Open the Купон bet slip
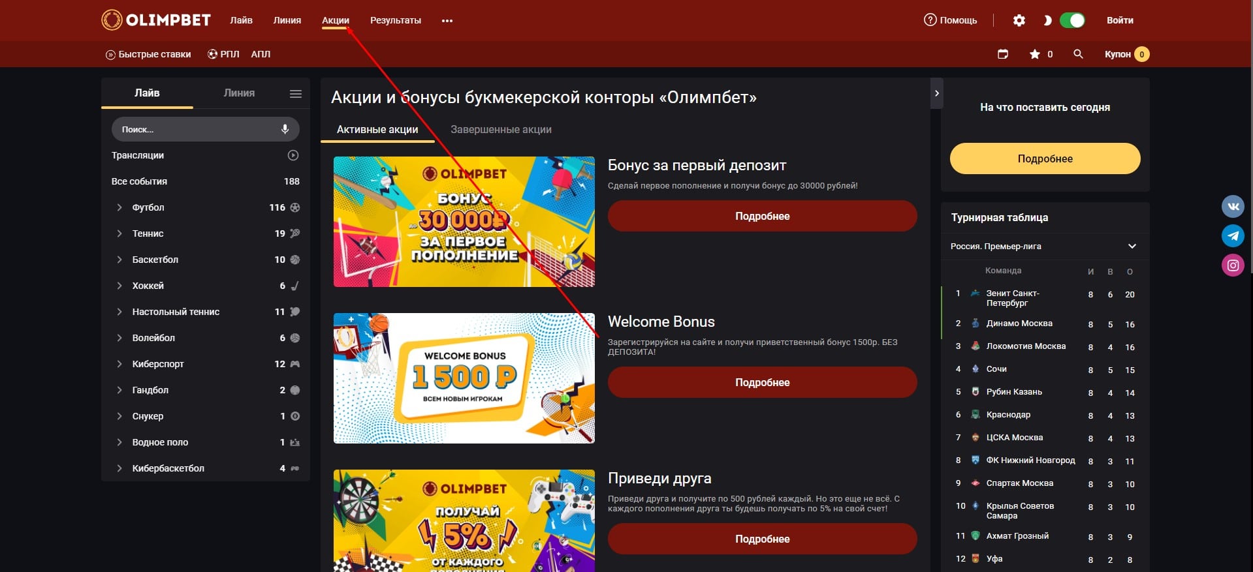This screenshot has width=1253, height=572. pyautogui.click(x=1127, y=54)
